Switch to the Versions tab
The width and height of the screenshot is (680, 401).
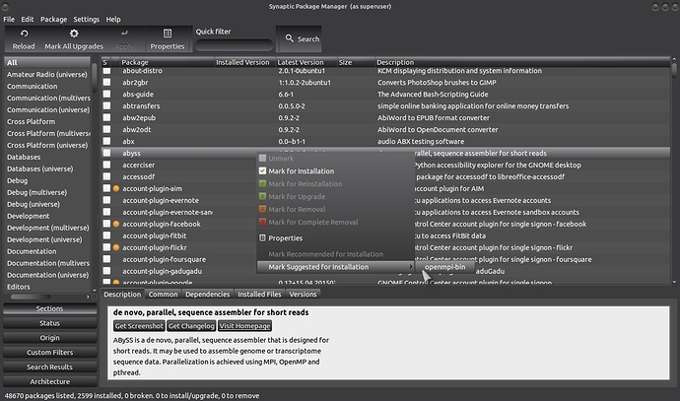coord(304,294)
